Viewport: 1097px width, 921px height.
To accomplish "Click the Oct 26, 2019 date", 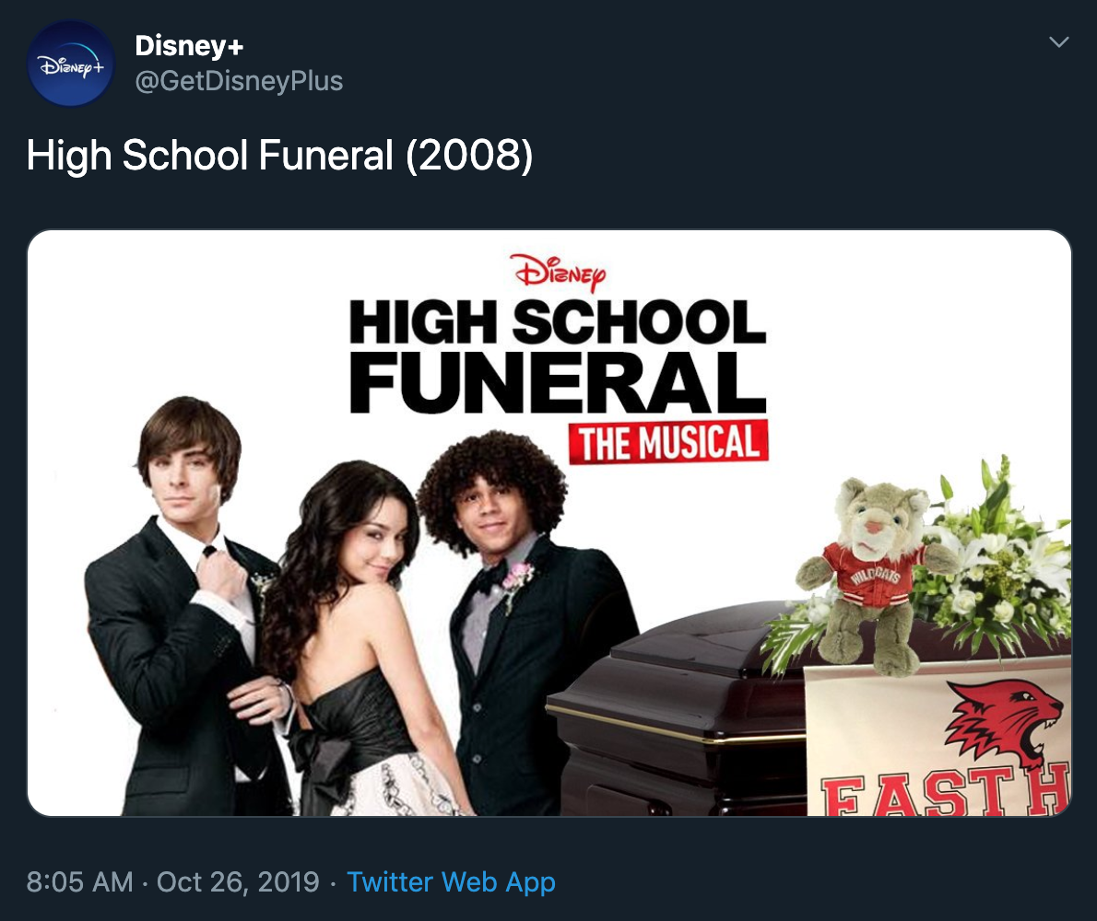I will click(238, 882).
